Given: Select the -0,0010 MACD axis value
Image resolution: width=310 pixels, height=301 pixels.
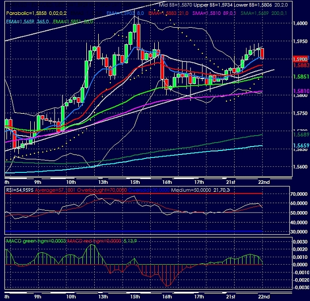Looking at the screenshot, I should pos(300,273).
